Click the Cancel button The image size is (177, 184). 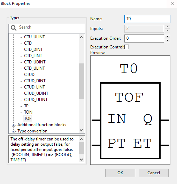[154, 173]
